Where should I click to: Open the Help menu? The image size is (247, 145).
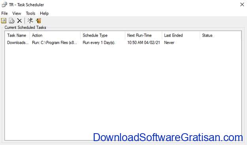[x=44, y=13]
